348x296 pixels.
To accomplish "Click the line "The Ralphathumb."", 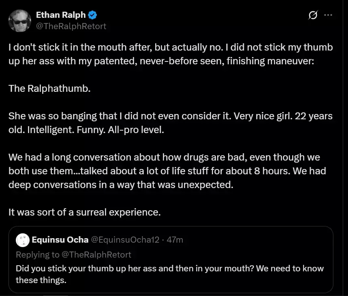I will point(49,89).
